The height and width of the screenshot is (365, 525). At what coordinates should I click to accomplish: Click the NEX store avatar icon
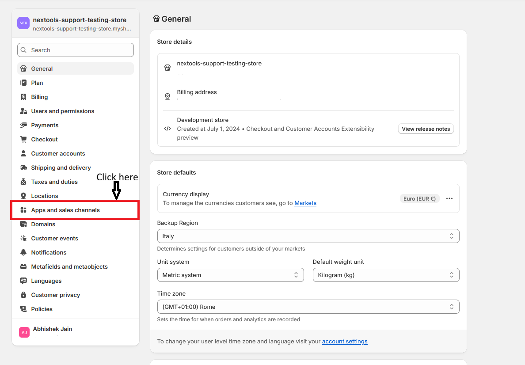pyautogui.click(x=23, y=23)
